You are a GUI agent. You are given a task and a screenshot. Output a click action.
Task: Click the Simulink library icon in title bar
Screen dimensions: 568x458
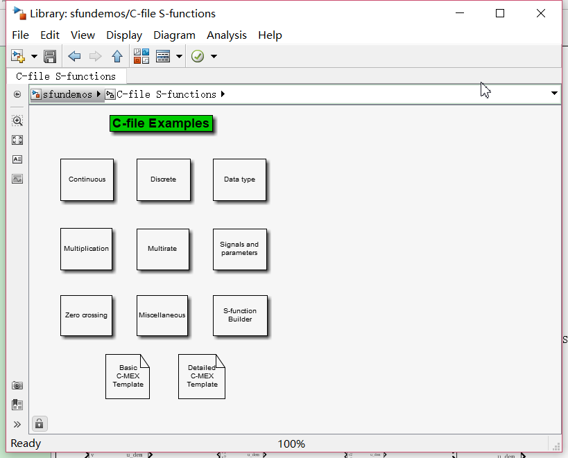coord(19,13)
